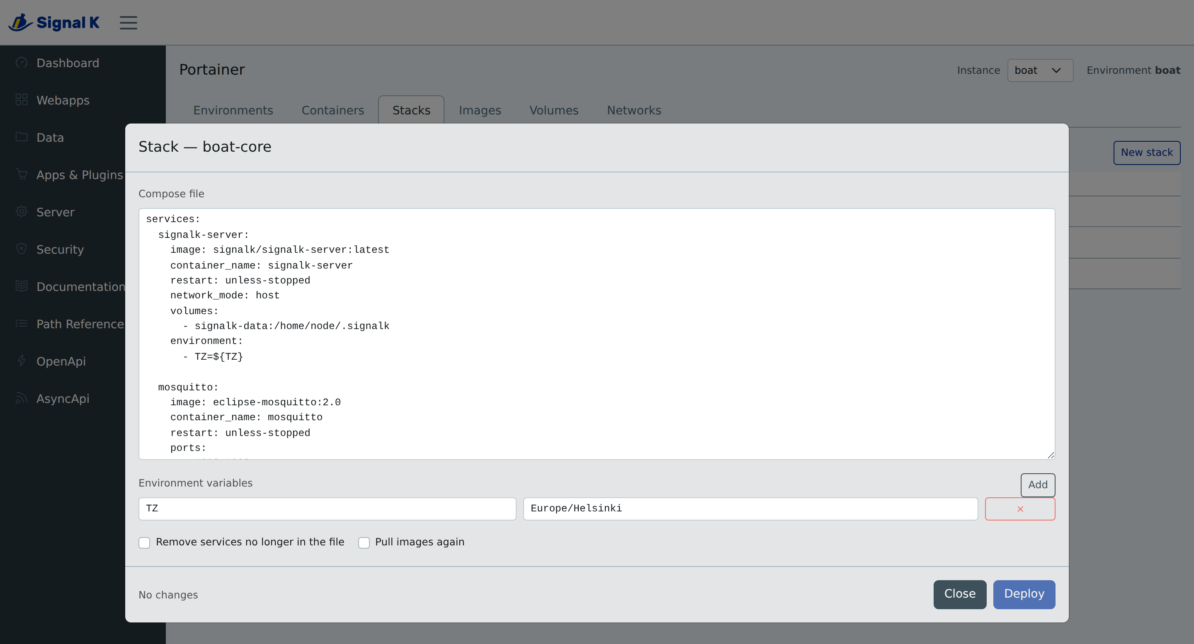
Task: Enable Remove services no longer in file
Action: click(x=144, y=542)
